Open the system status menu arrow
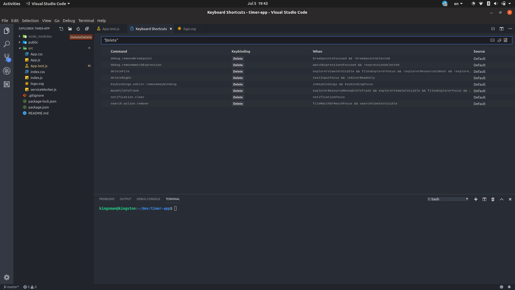515x290 pixels. click(510, 4)
